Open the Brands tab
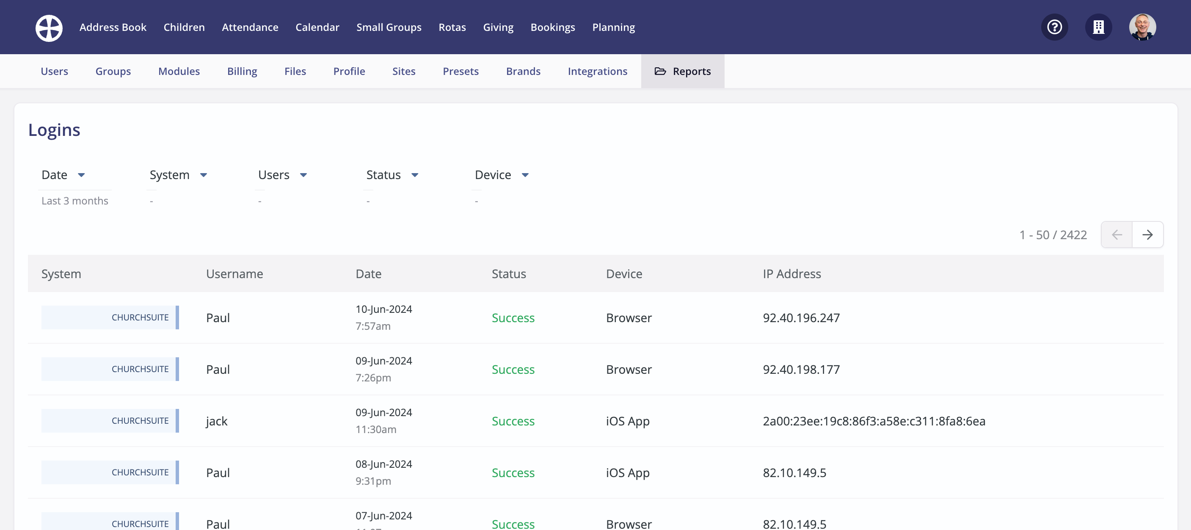Screen dimensions: 1191x530 coord(523,71)
